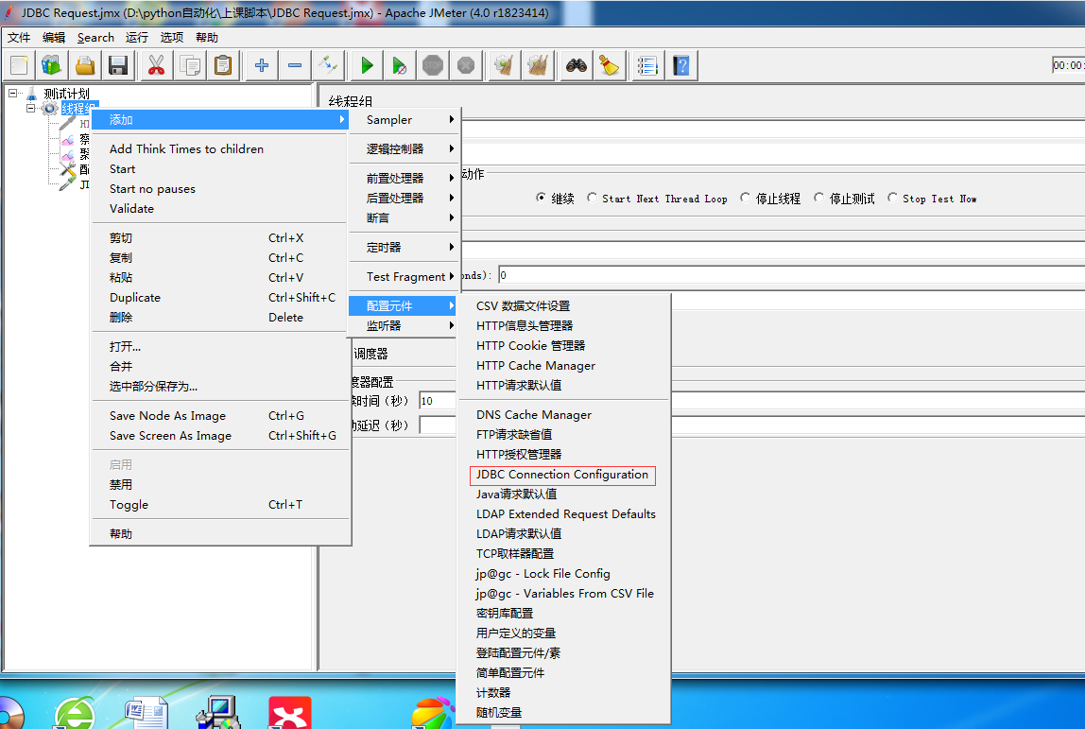The image size is (1085, 729).
Task: Expand the 逻辑控制器 submenu
Action: (x=403, y=148)
